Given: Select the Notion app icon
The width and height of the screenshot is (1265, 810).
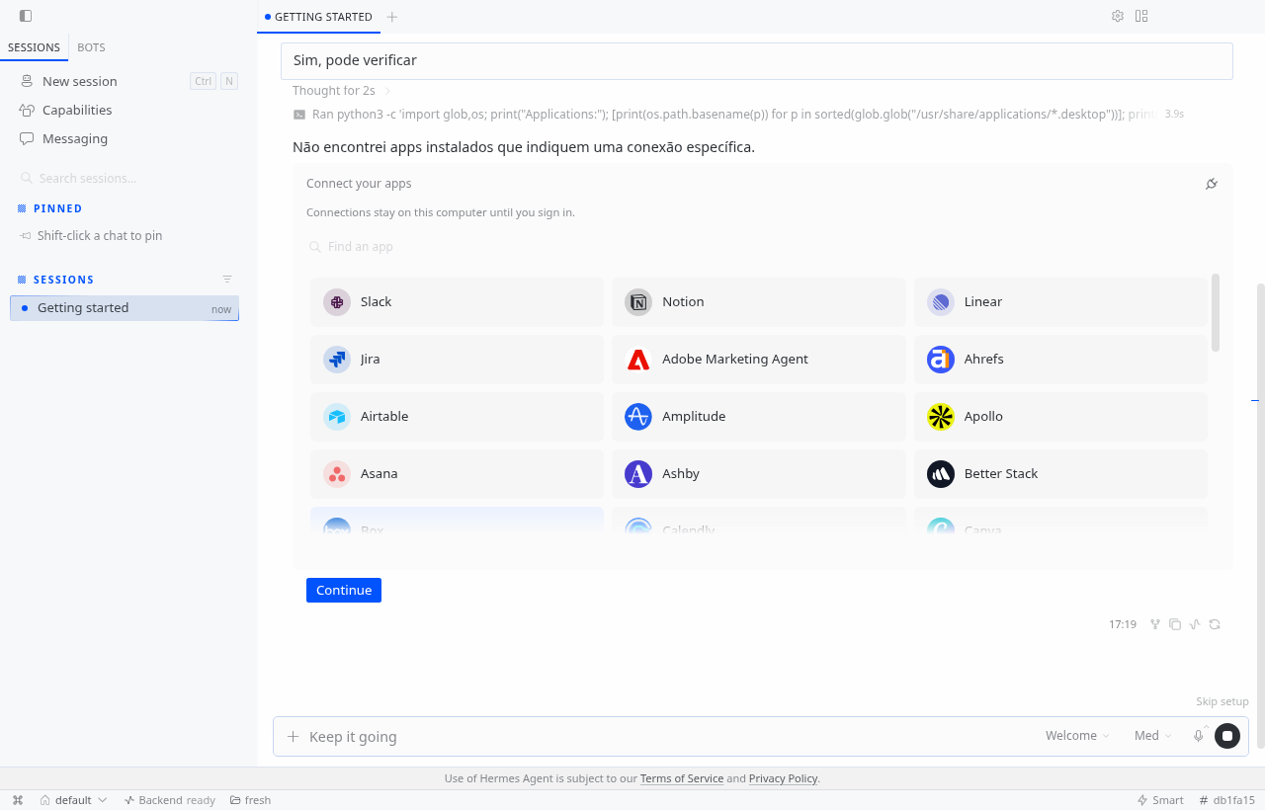Looking at the screenshot, I should tap(638, 302).
